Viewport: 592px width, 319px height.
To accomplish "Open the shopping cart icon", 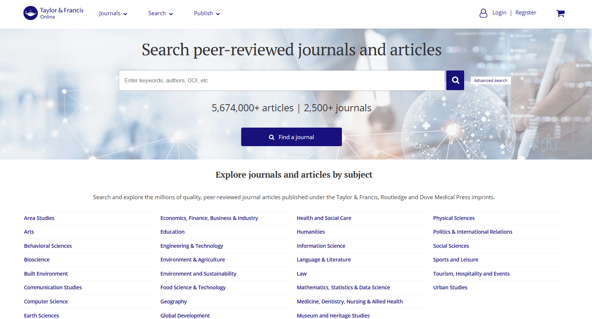I will 560,13.
